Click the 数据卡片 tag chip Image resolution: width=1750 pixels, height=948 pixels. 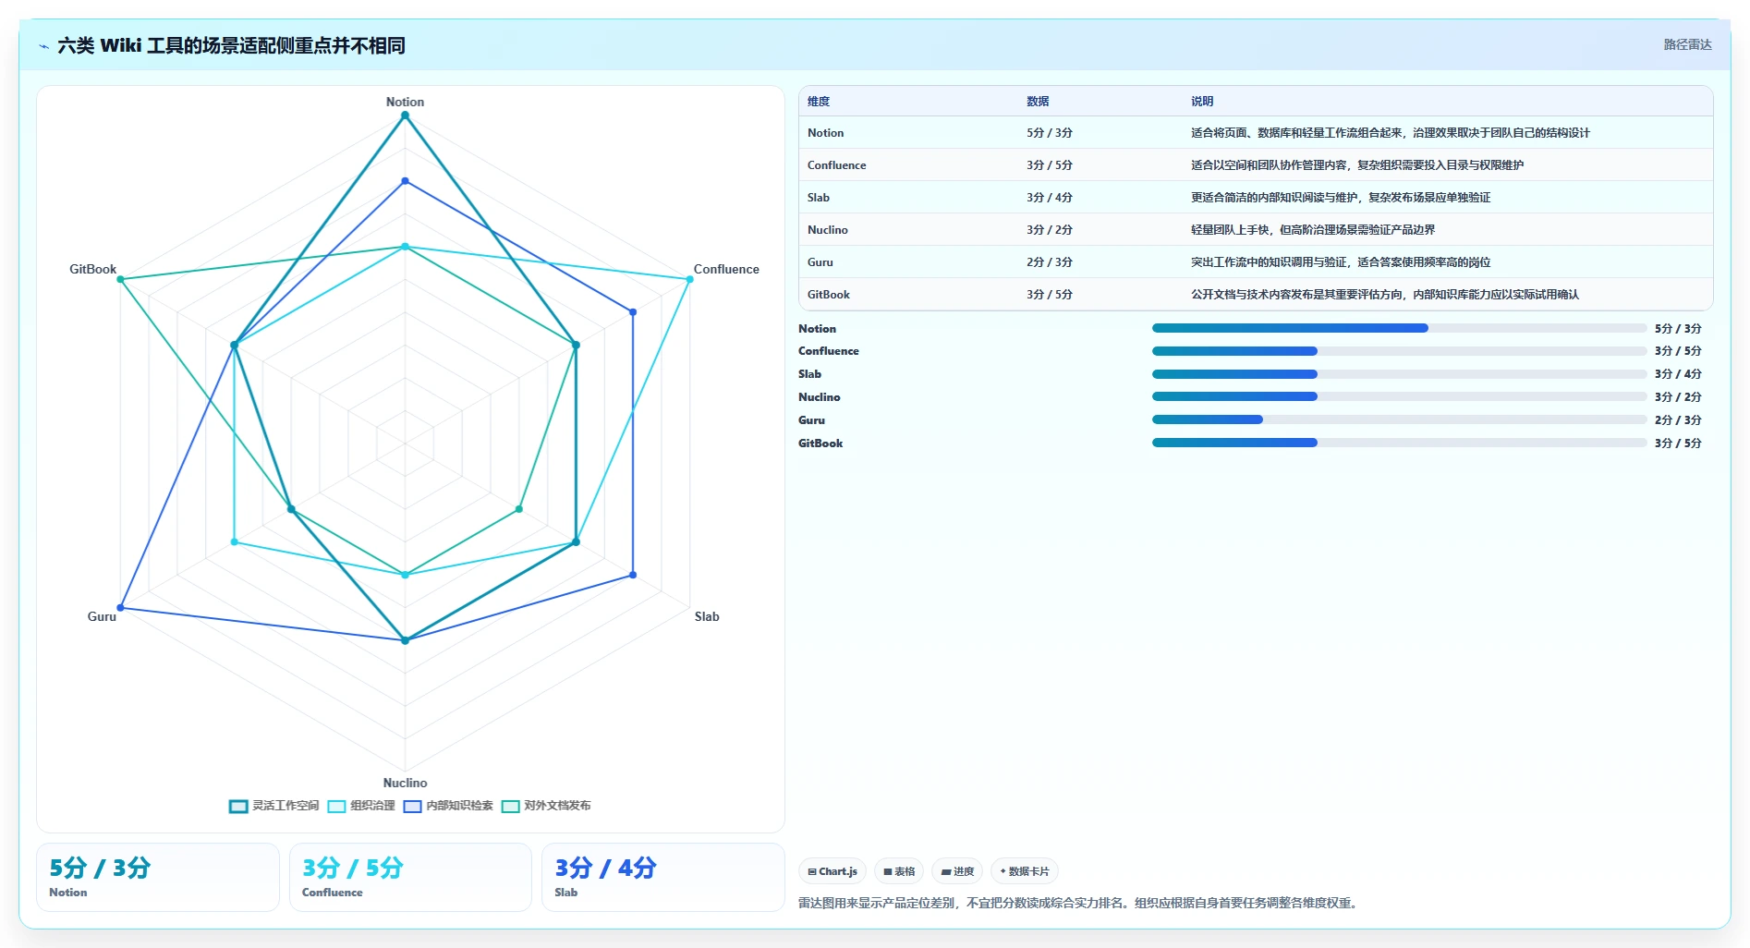point(1025,871)
